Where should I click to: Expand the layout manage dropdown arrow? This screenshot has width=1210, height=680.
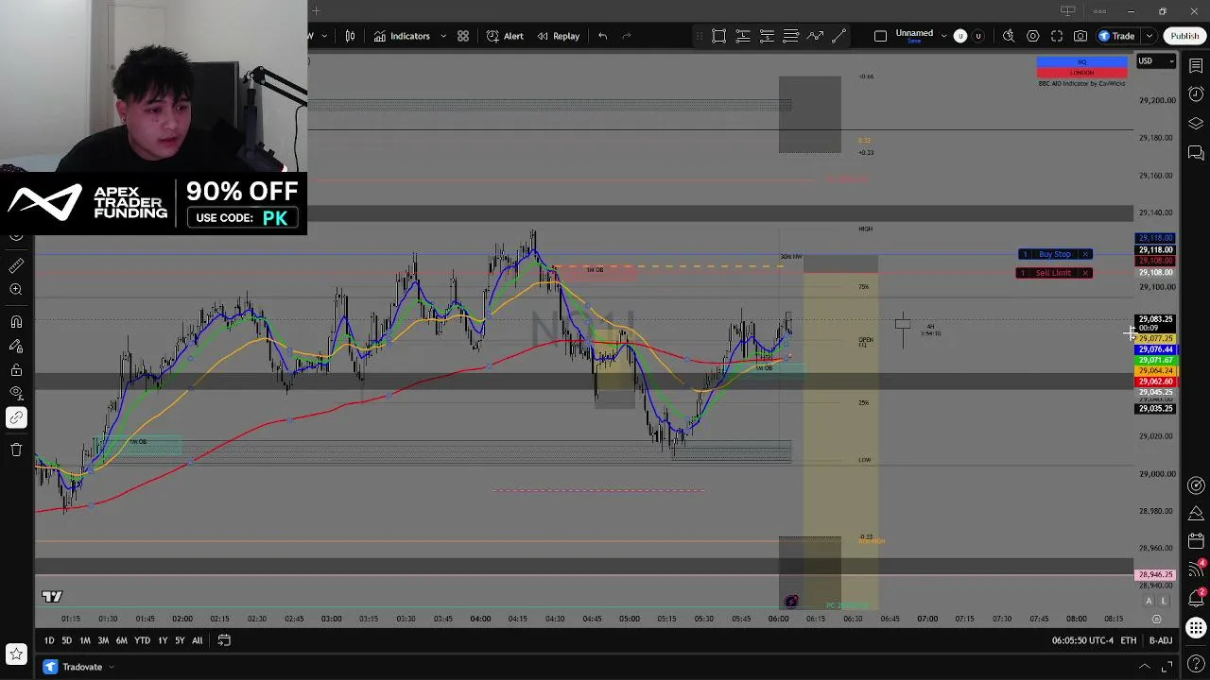coord(943,36)
